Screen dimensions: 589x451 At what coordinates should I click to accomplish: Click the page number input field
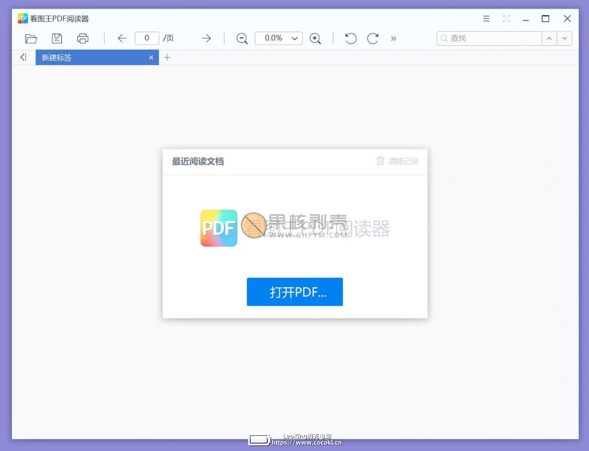point(147,38)
